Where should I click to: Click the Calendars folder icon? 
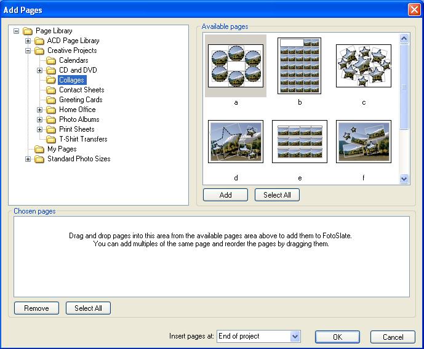click(x=51, y=60)
